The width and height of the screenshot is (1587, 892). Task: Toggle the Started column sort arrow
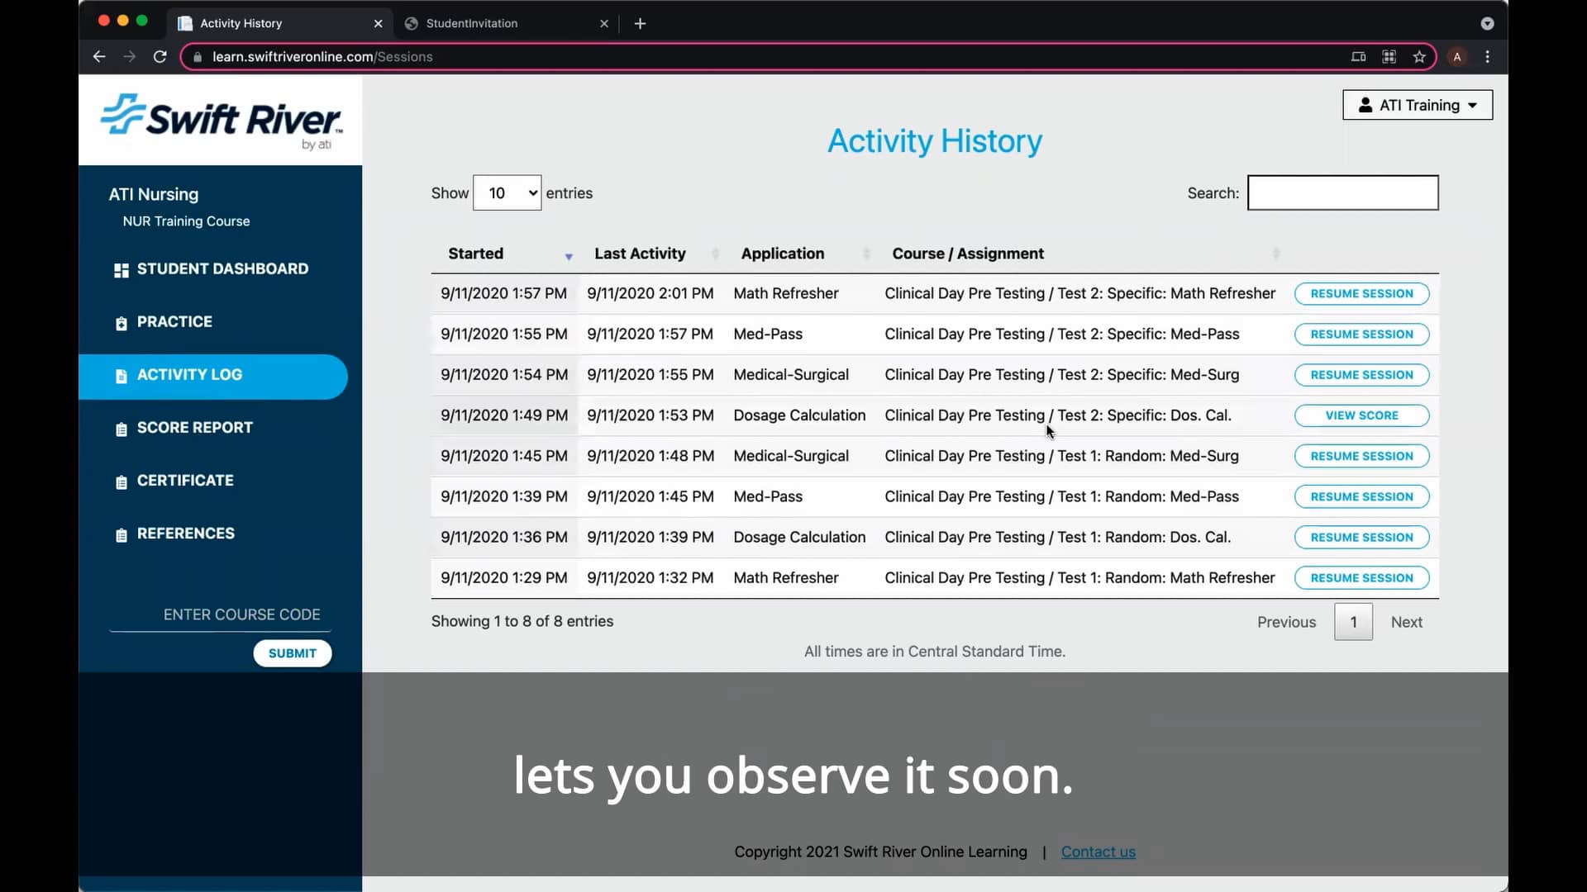[569, 257]
